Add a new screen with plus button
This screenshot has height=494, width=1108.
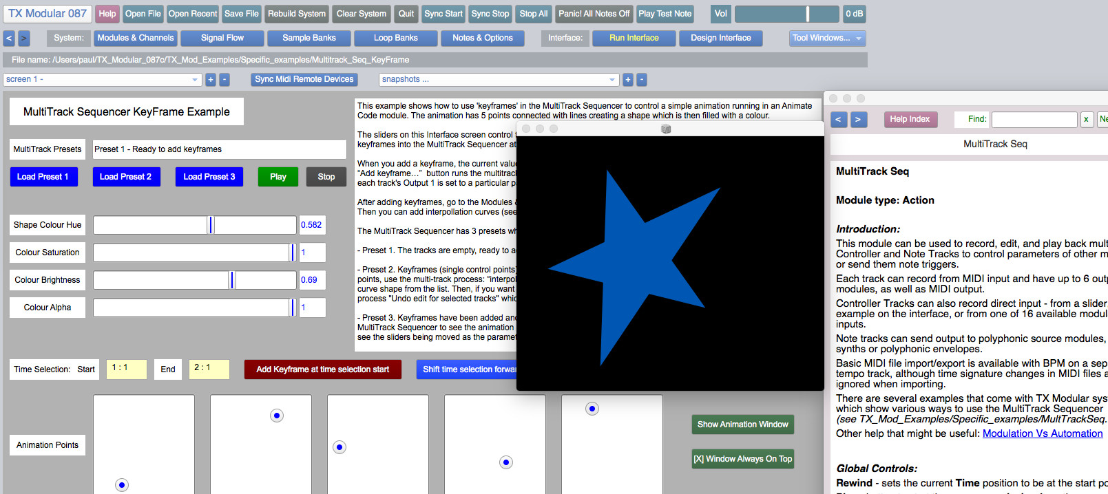point(211,80)
